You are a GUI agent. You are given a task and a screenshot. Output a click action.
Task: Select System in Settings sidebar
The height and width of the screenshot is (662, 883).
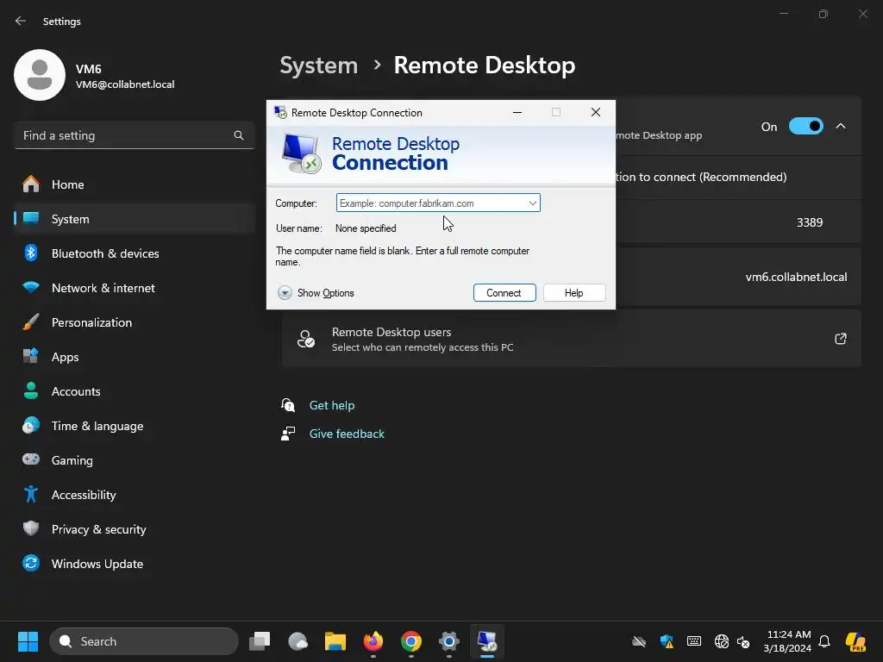coord(134,219)
